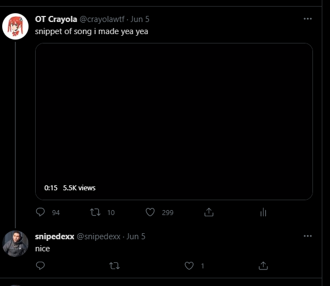Retweet snipedexx's "nice" reply

114,266
